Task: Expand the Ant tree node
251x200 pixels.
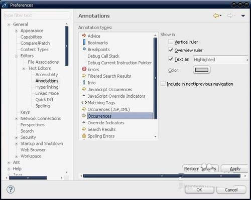Action: [x=9, y=162]
